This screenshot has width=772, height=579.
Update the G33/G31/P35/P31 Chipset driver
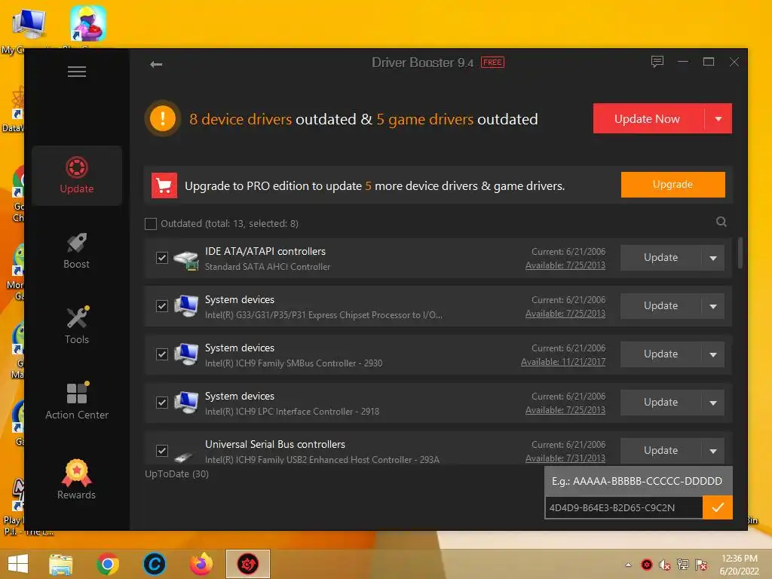pyautogui.click(x=660, y=306)
